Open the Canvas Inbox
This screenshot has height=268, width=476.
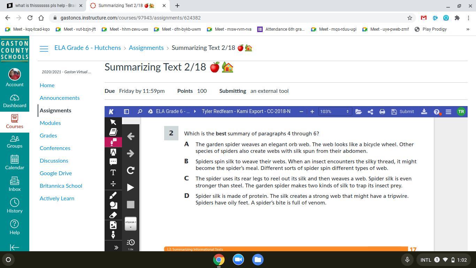(x=15, y=184)
